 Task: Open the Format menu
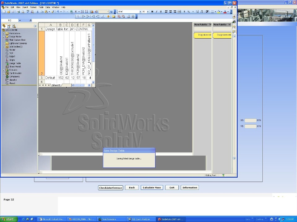33,7
